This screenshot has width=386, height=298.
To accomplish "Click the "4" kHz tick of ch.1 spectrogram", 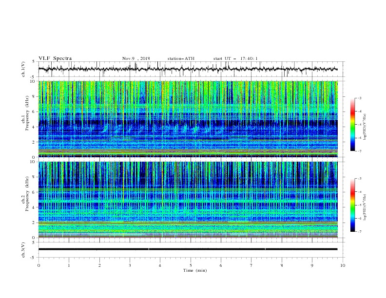I will click(x=34, y=127).
